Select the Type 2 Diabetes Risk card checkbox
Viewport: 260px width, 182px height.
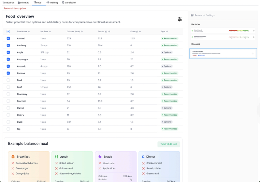tap(252, 53)
